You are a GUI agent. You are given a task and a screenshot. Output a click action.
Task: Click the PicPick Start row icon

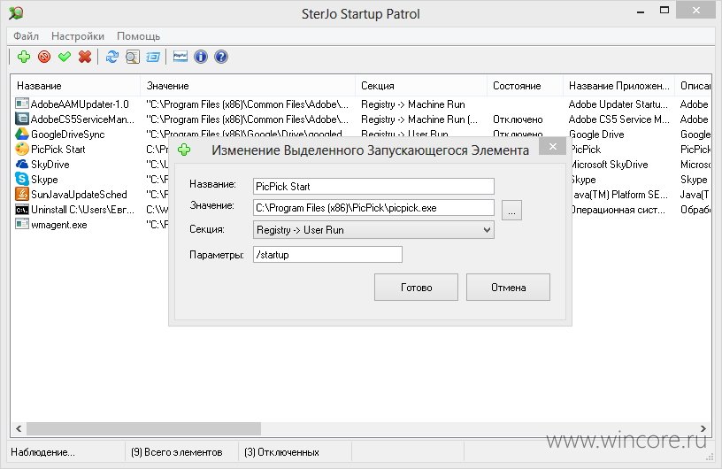click(x=21, y=149)
